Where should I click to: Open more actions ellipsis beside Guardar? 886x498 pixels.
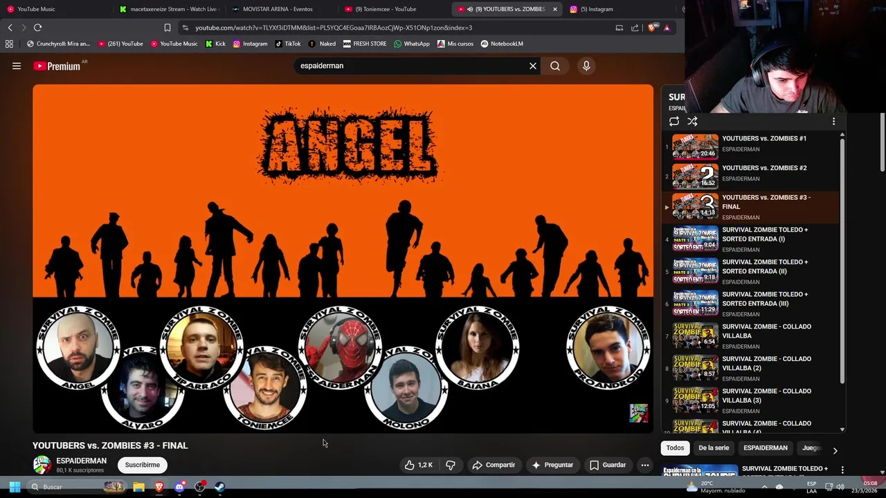[645, 465]
